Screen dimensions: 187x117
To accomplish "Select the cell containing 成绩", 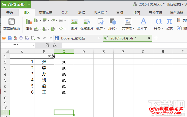I will point(52,56).
